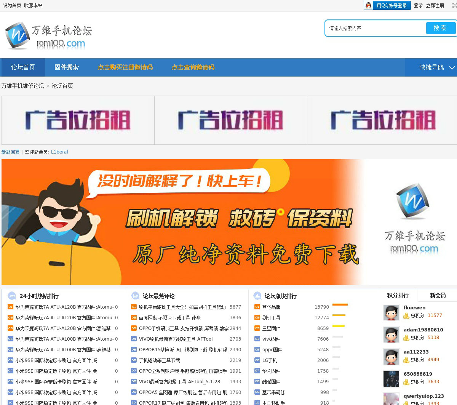Open 百度网盘 不限速下载工具 post

(170, 318)
